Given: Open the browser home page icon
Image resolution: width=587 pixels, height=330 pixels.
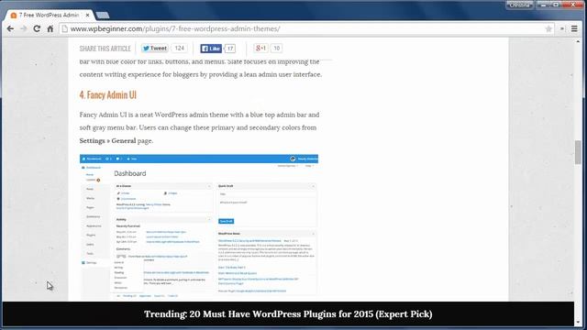Looking at the screenshot, I should (x=50, y=28).
